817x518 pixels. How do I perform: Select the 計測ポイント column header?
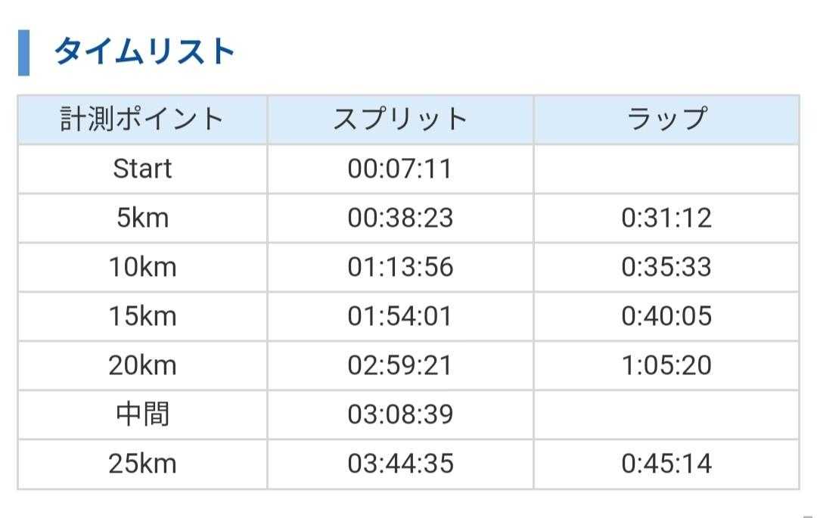142,119
